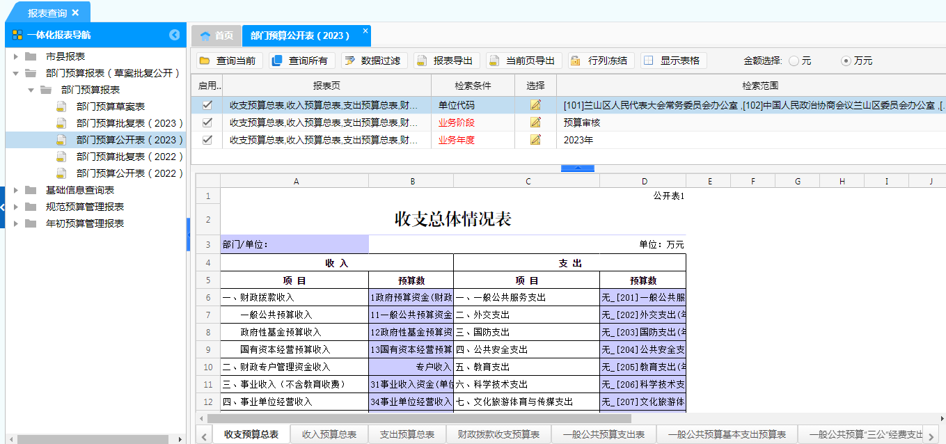
Task: Expand the 基础信息查询表 tree node
Action: pos(15,190)
